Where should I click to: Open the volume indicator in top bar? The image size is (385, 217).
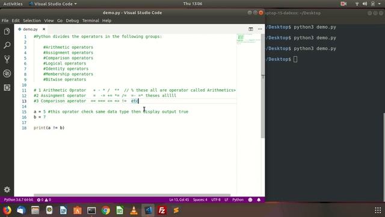[x=365, y=4]
